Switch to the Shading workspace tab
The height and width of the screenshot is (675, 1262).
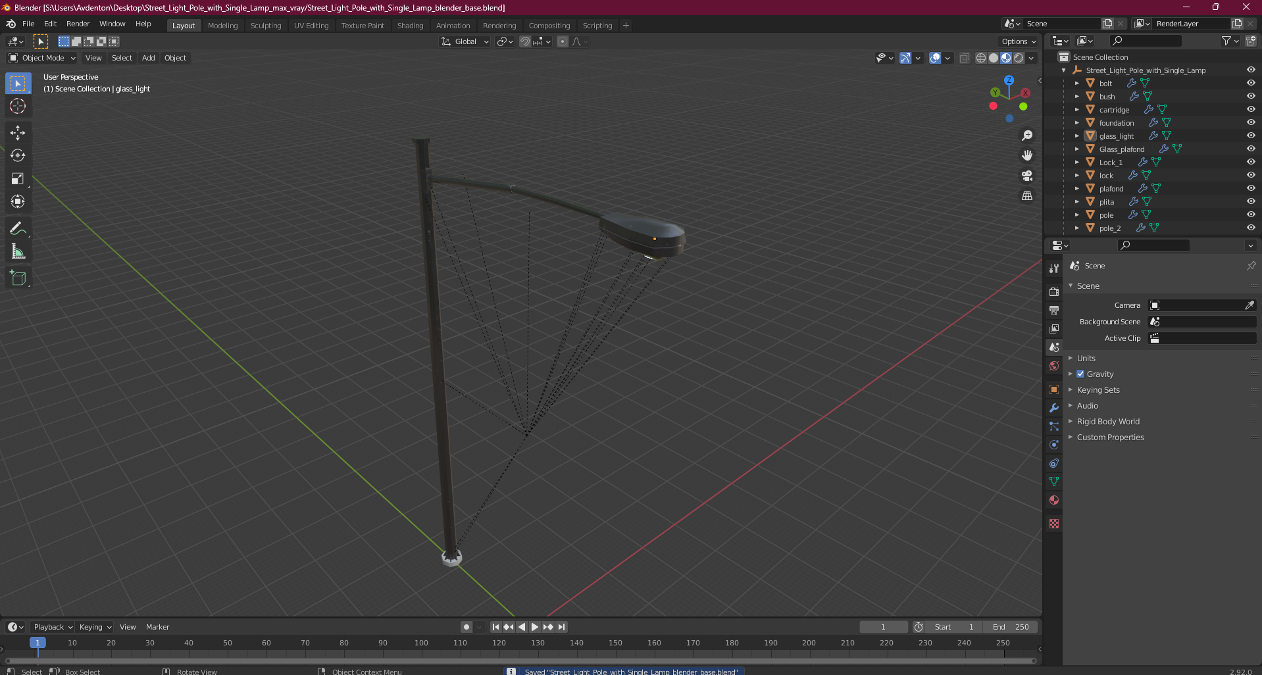(x=410, y=26)
